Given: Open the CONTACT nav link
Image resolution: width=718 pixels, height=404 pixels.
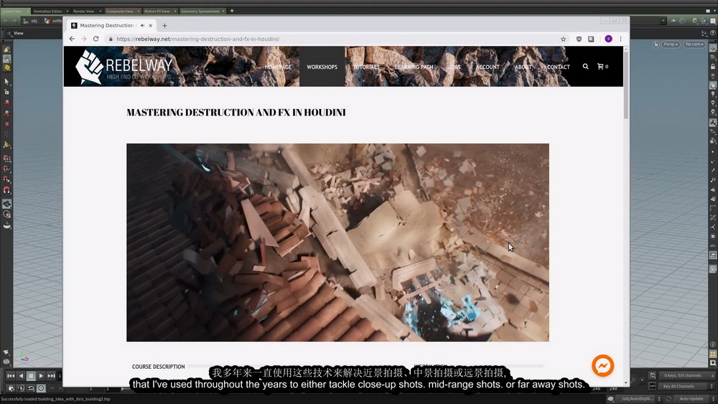Looking at the screenshot, I should click(x=558, y=67).
